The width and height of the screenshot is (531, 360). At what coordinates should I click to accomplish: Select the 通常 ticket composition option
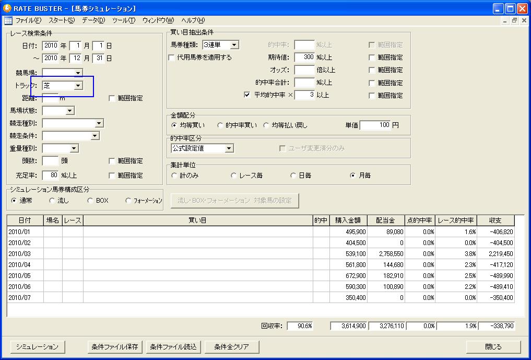[x=14, y=201]
